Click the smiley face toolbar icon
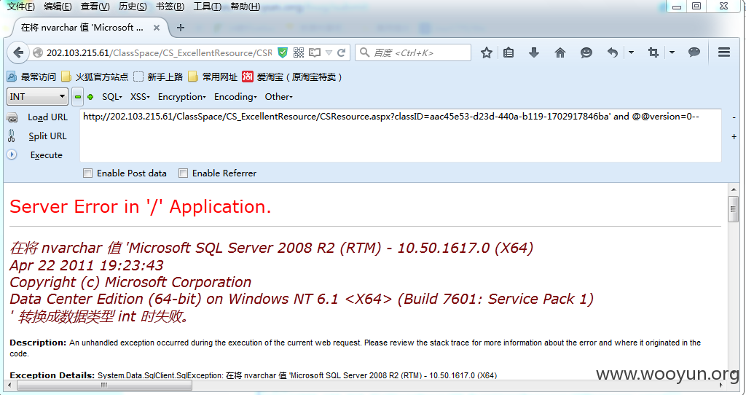 (586, 52)
